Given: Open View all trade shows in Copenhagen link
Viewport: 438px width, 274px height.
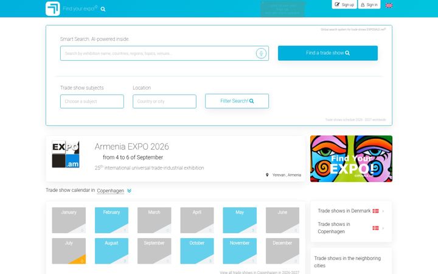Looking at the screenshot, I should pyautogui.click(x=260, y=272).
